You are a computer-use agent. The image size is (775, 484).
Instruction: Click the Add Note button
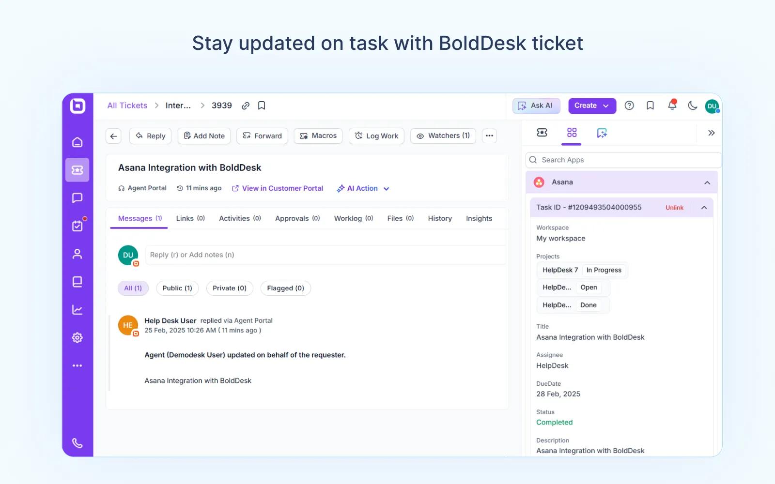click(x=204, y=136)
